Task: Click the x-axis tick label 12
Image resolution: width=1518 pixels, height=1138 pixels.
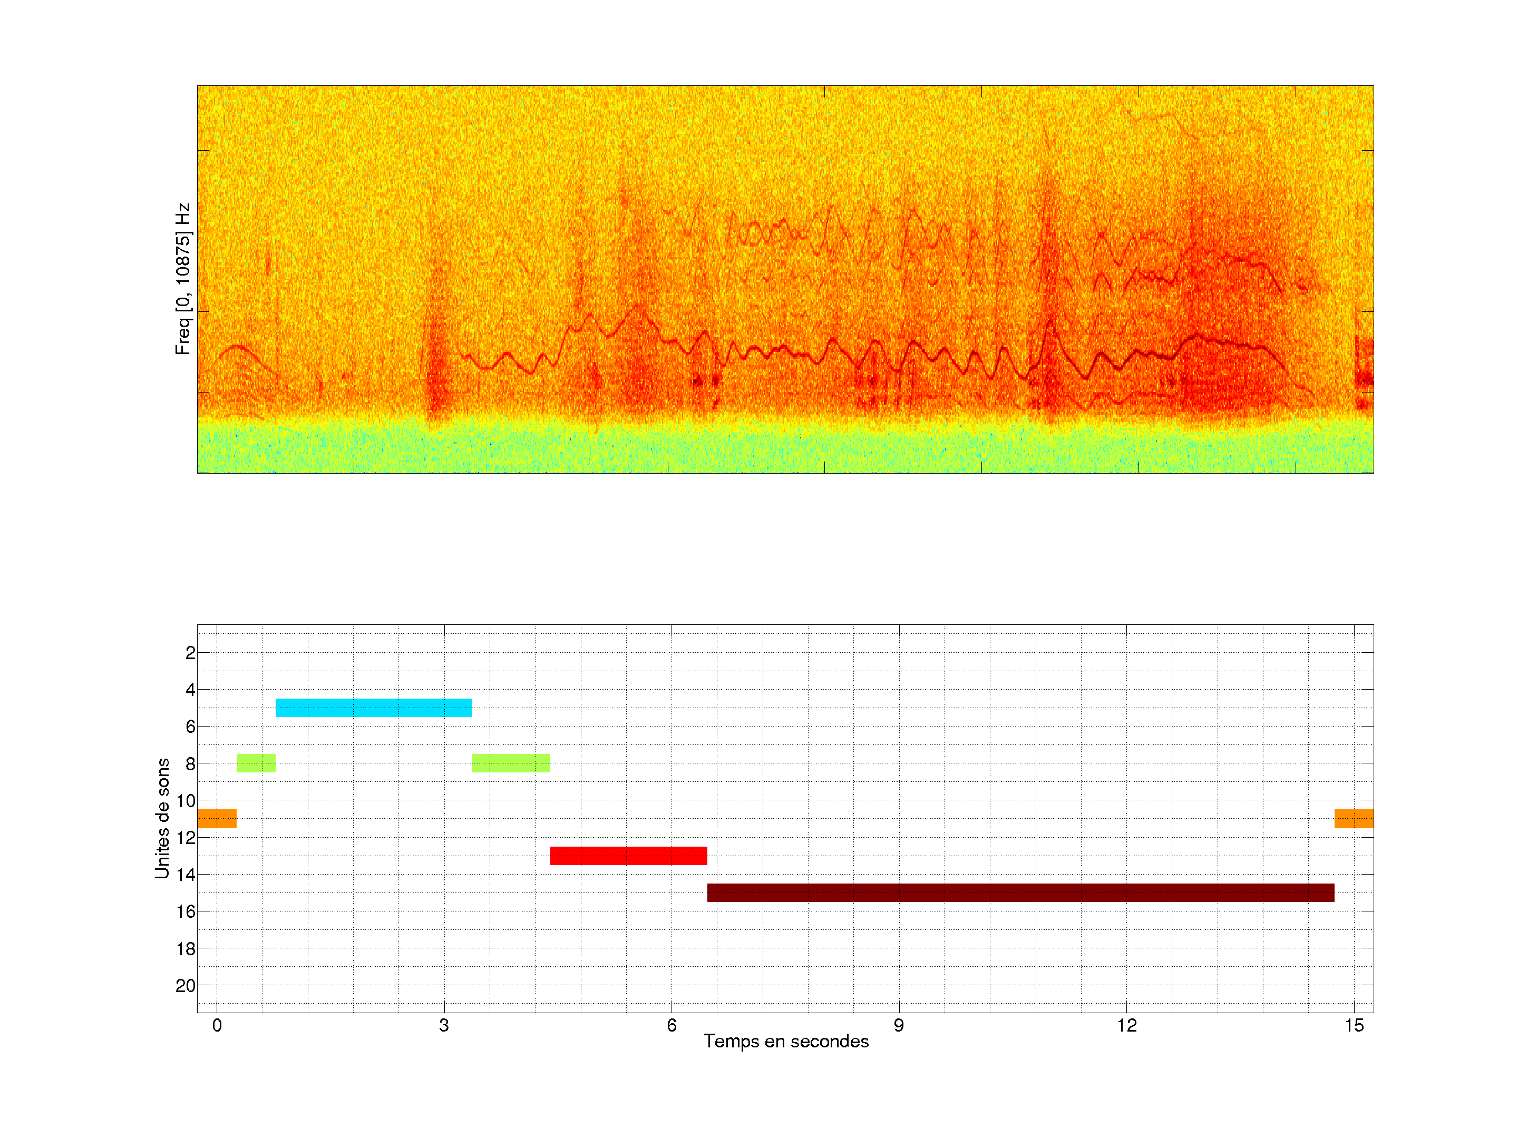Action: (x=1126, y=1025)
